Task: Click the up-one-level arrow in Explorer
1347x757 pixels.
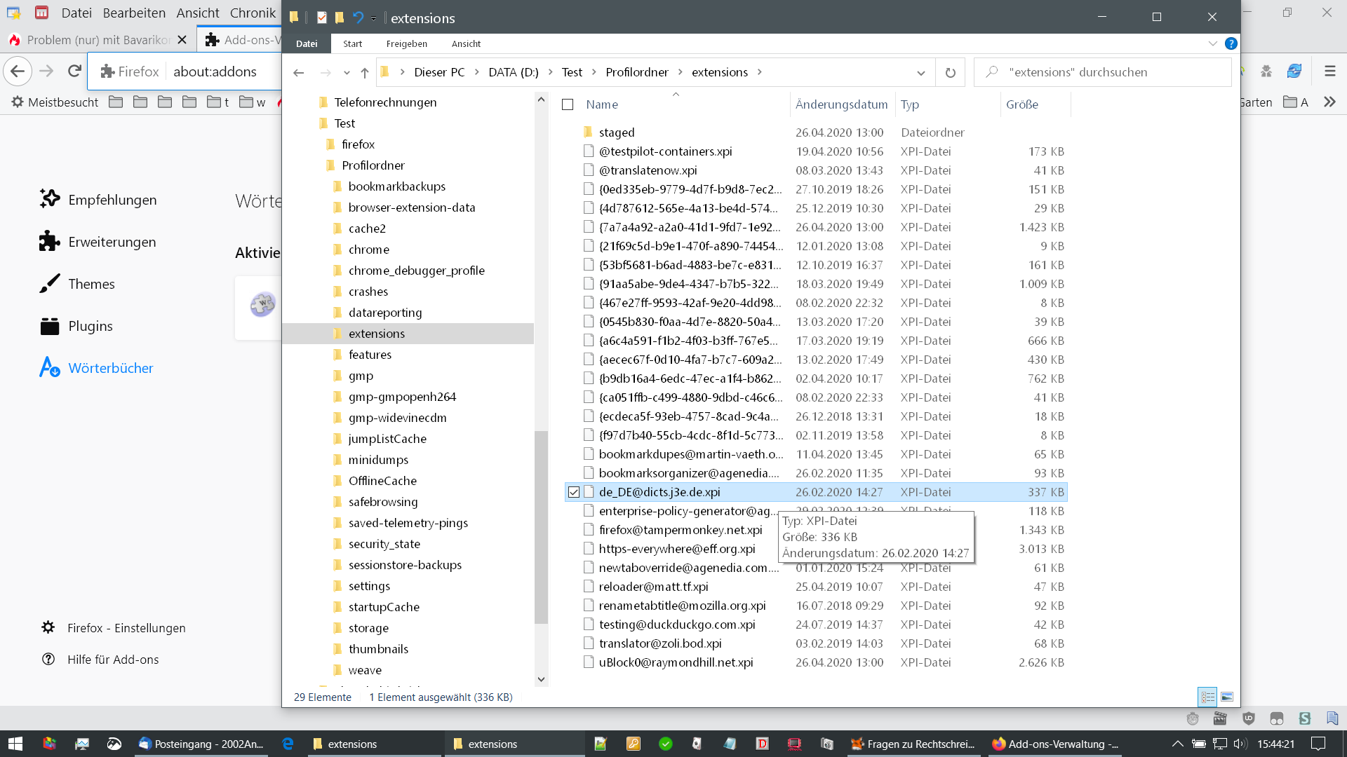Action: pos(365,72)
